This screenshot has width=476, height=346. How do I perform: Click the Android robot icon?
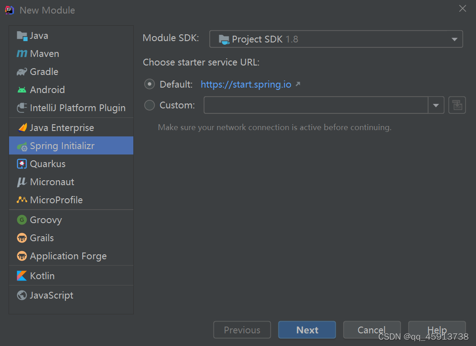(x=22, y=90)
